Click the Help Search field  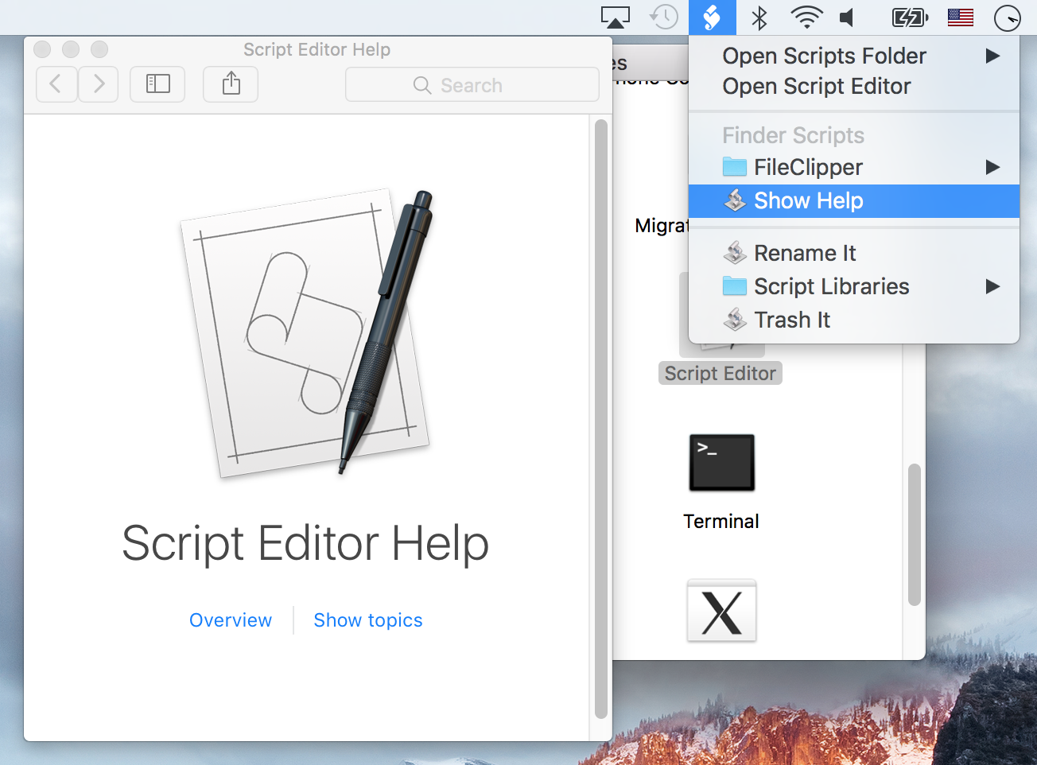(x=472, y=85)
